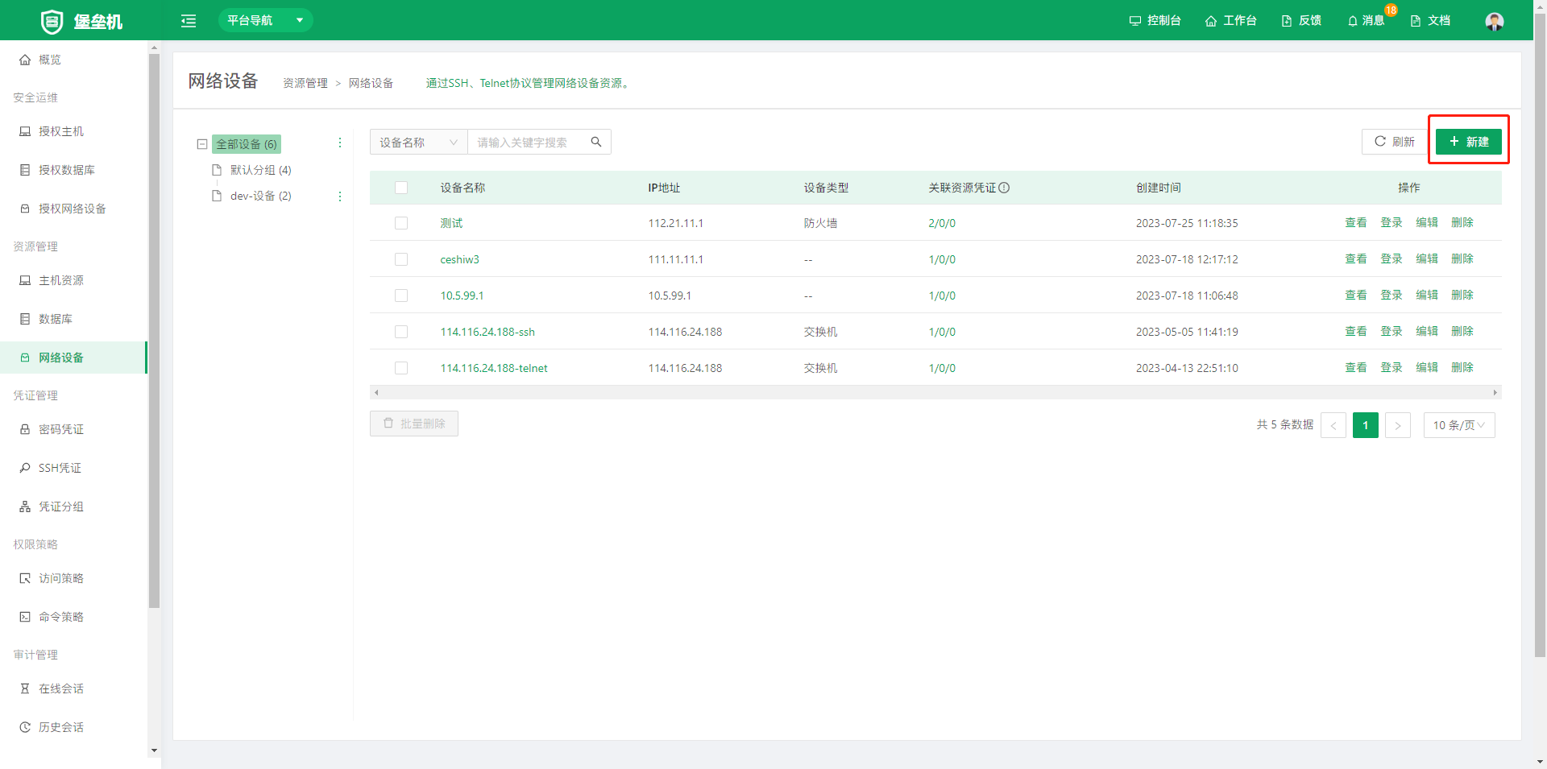The width and height of the screenshot is (1547, 769).
Task: Open the 平台导航 dropdown
Action: tap(265, 20)
